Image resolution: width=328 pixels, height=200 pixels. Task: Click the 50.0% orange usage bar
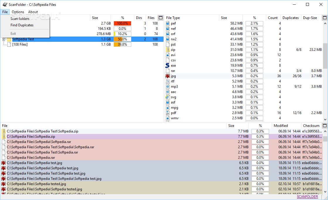(122, 39)
